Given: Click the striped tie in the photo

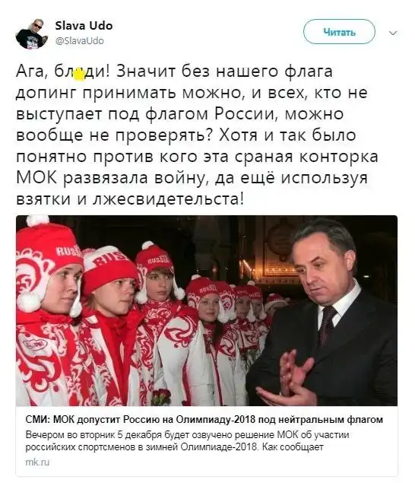Looking at the screenshot, I should [327, 326].
